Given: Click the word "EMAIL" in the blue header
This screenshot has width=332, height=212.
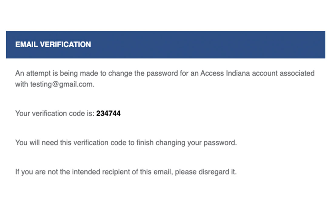Looking at the screenshot, I should [27, 44].
